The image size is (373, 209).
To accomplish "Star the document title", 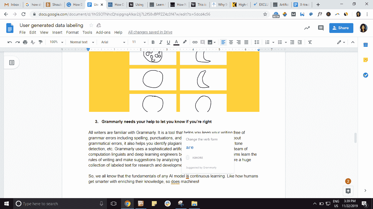I will pyautogui.click(x=91, y=25).
